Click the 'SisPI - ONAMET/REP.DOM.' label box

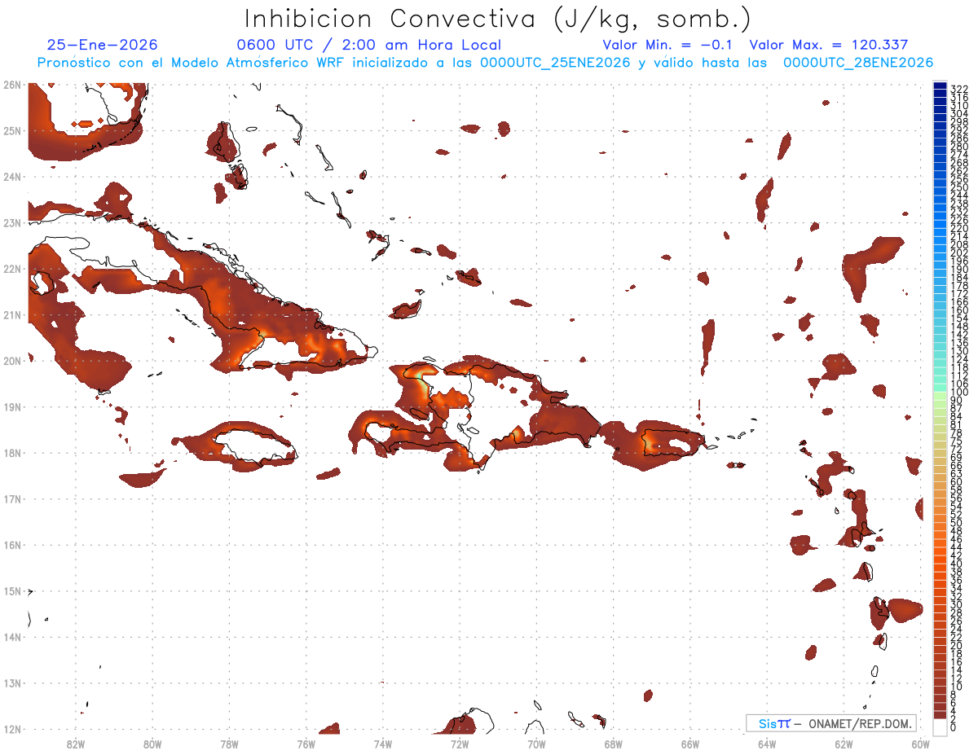830,723
